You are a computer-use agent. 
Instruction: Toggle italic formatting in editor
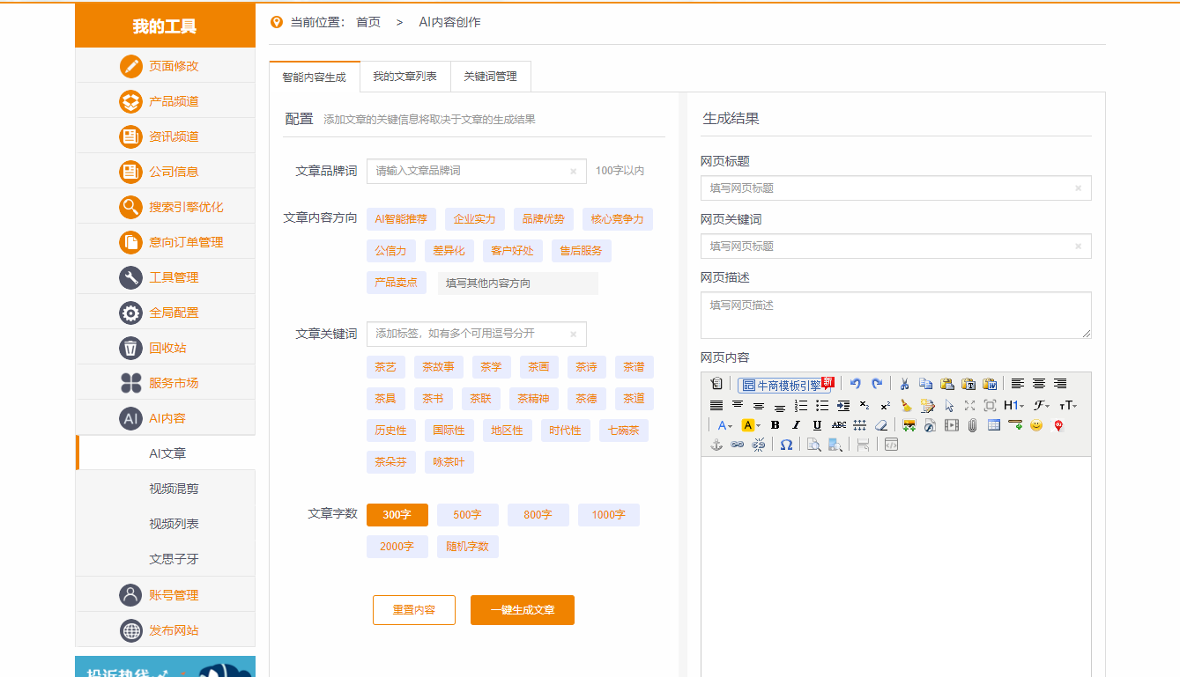(x=796, y=425)
